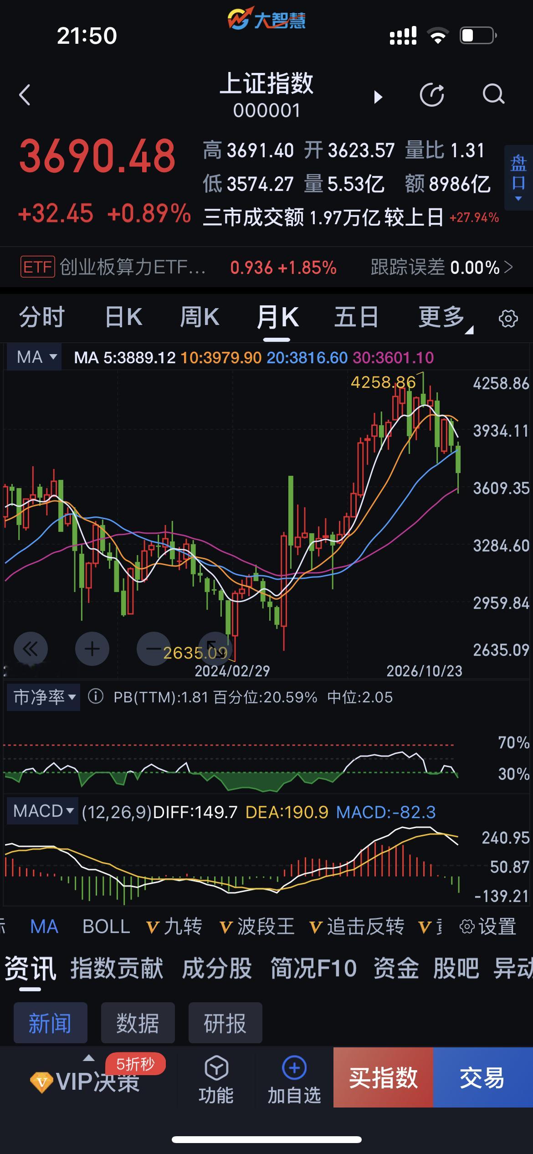Tap the 2635.09 low price label
533x1154 pixels.
click(x=195, y=653)
